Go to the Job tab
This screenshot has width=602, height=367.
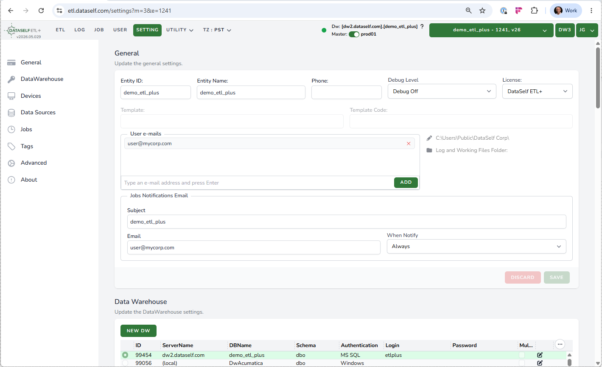[x=99, y=30]
